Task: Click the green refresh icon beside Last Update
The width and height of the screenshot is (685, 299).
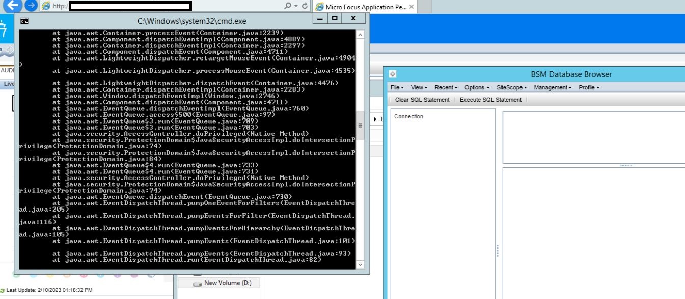Action: [3, 290]
